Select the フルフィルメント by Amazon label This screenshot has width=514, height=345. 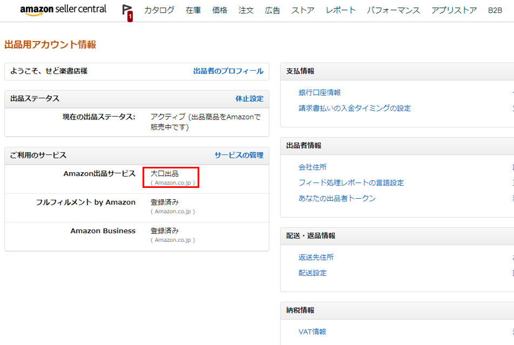(x=85, y=202)
